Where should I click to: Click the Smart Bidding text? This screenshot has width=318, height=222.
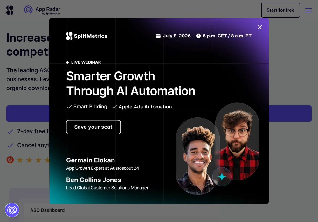point(90,107)
